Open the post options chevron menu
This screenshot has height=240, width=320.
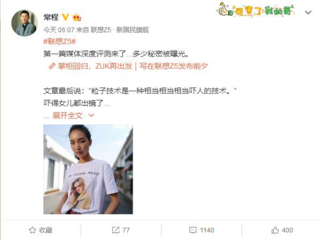[x=308, y=13]
